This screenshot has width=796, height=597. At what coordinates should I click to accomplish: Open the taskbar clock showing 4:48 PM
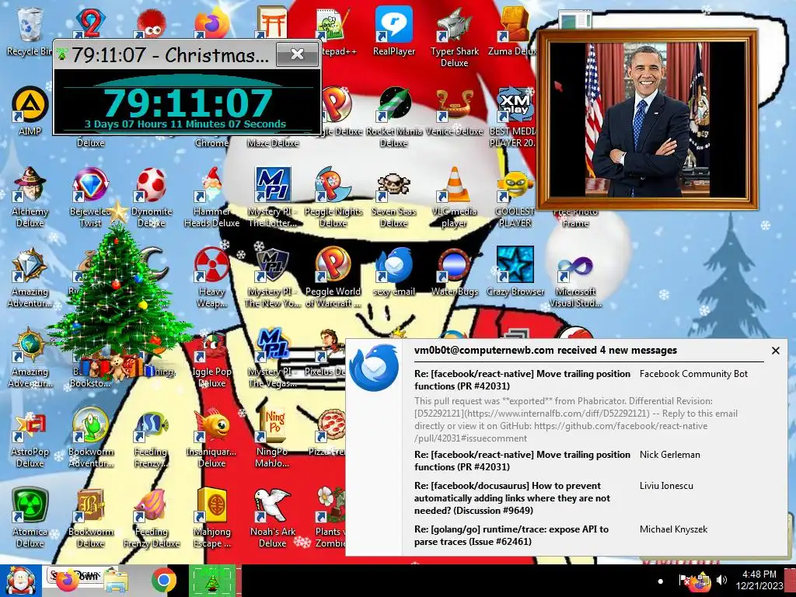(759, 580)
